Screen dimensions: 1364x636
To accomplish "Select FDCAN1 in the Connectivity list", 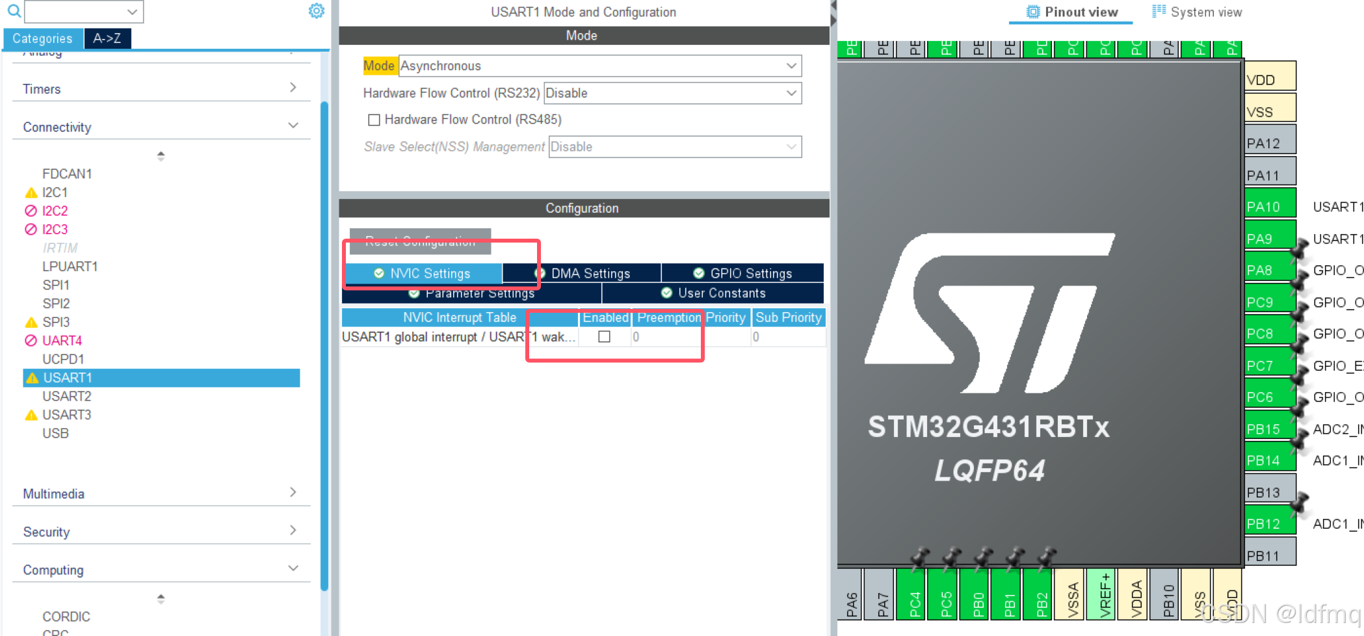I will (67, 174).
